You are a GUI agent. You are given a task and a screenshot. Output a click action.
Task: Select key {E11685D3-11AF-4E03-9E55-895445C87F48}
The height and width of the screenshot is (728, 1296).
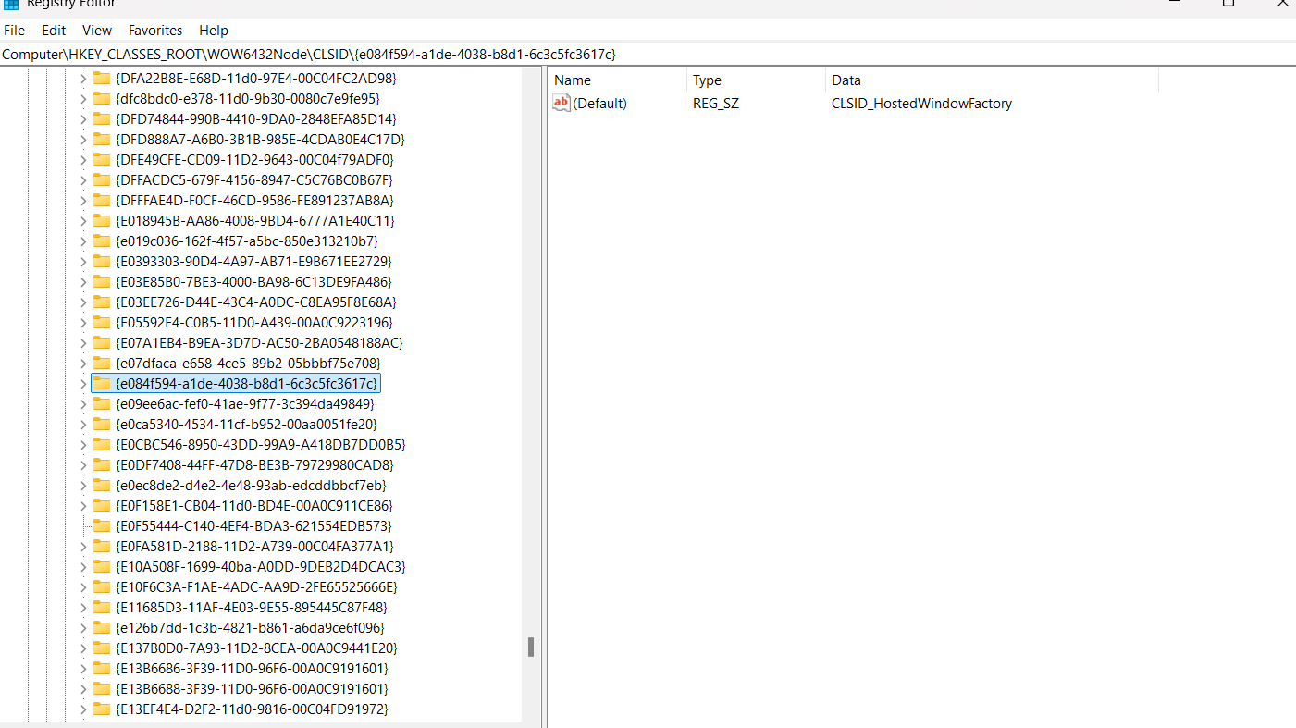pos(251,607)
